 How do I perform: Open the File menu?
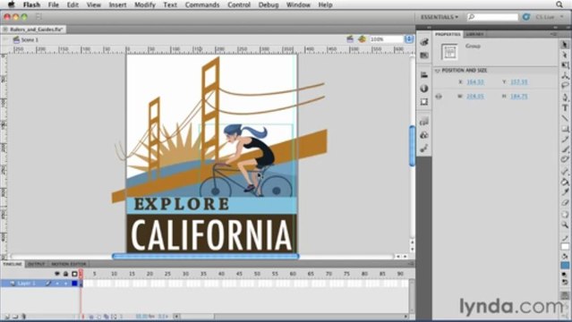(x=53, y=4)
